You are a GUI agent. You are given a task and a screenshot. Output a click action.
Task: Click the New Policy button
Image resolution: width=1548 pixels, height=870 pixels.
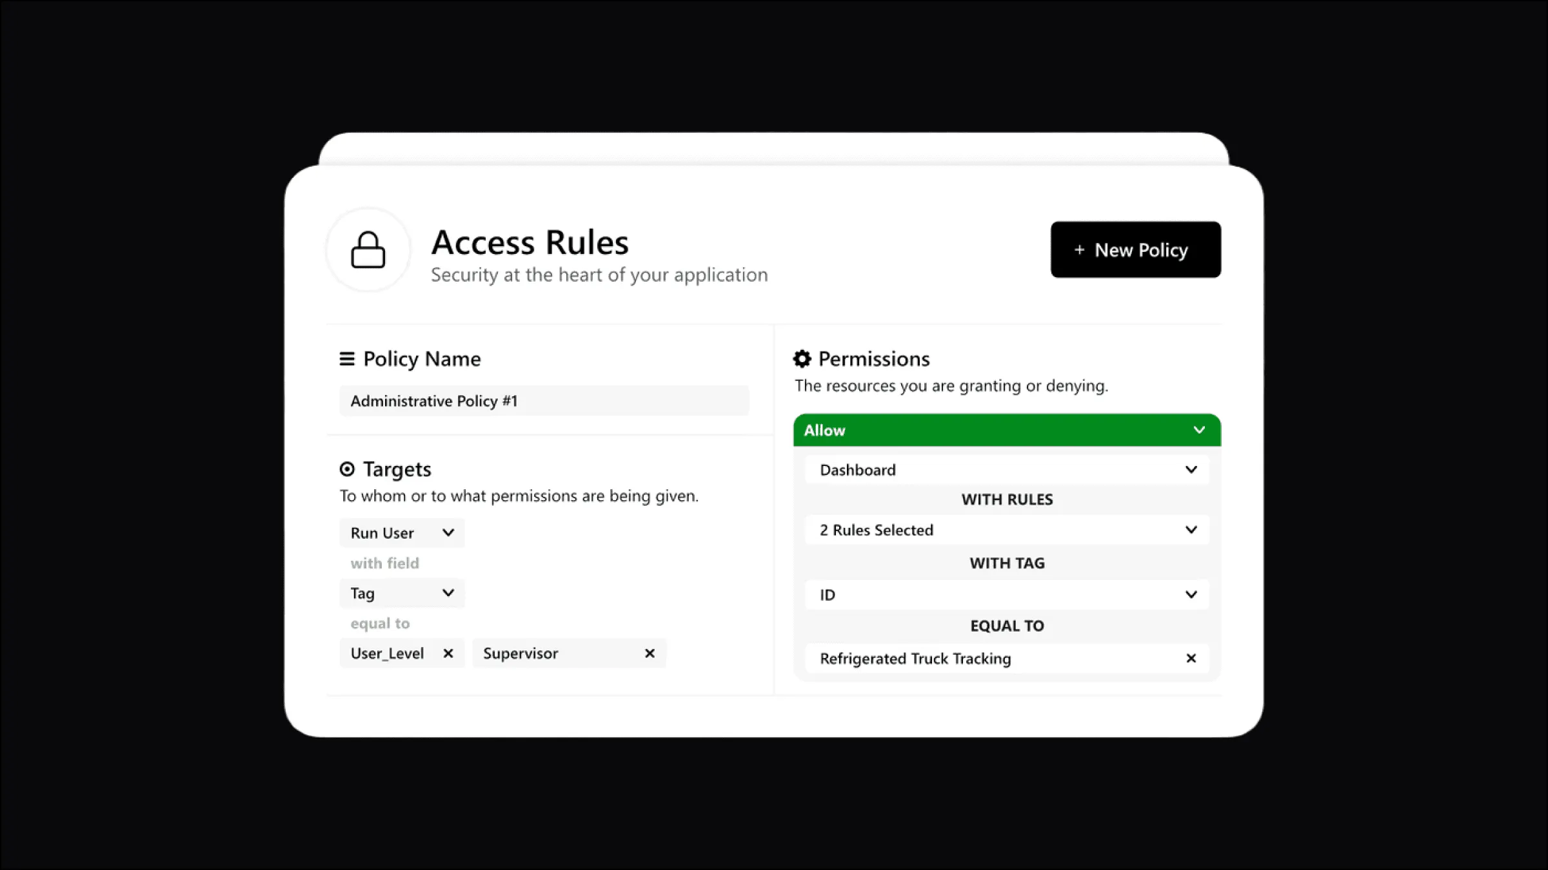pos(1135,249)
